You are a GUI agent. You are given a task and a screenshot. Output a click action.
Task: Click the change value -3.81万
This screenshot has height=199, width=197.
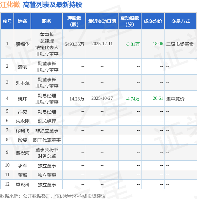click(133, 44)
